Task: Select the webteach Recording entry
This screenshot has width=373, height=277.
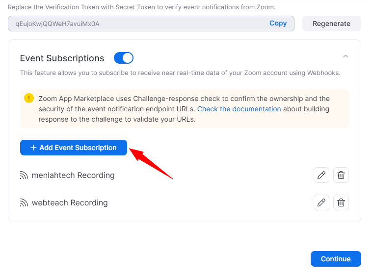Action: 70,203
